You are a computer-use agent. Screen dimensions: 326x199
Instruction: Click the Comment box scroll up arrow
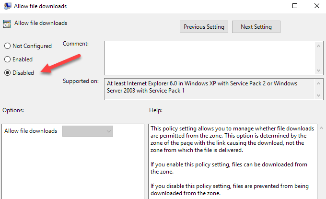point(318,46)
